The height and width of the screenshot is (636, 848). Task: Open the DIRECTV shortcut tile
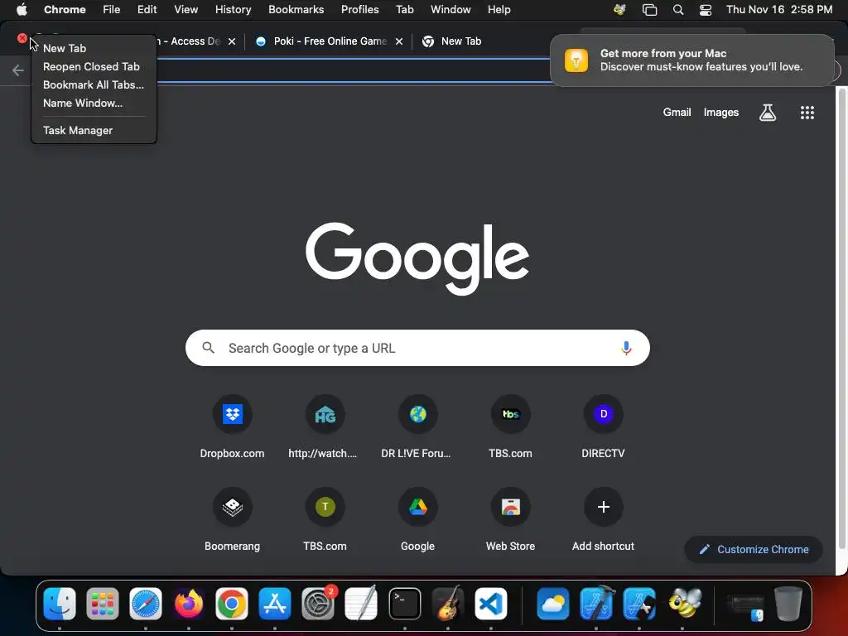coord(604,414)
